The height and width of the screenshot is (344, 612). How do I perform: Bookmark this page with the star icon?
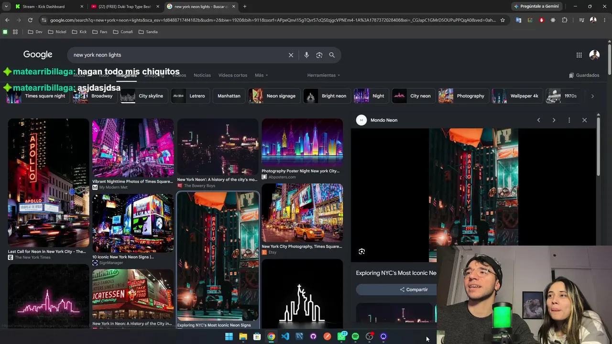[503, 20]
